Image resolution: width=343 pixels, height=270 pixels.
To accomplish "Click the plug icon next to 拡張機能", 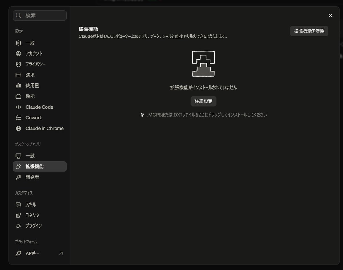I will coord(19,167).
